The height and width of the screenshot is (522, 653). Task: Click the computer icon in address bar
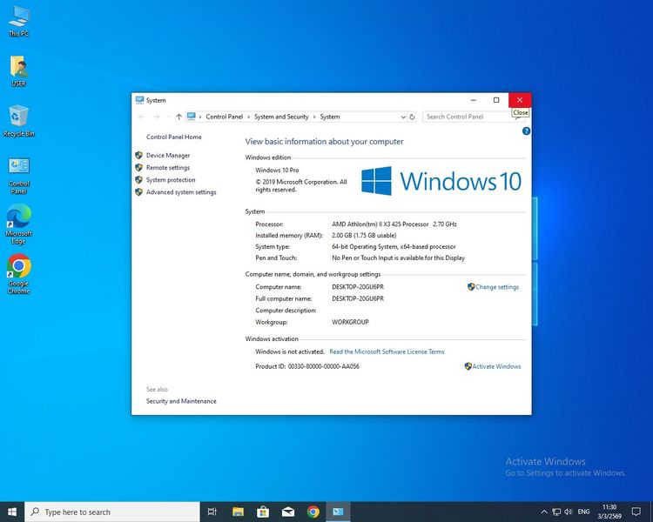(x=192, y=117)
